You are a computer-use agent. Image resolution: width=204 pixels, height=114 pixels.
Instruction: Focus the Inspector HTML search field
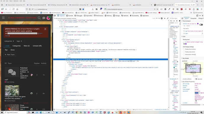click(x=103, y=18)
